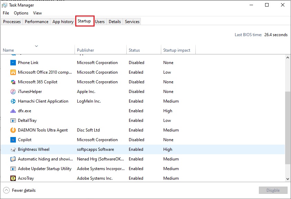Click the iTunesHelper music icon
Screen dimensions: 291x199
13,92
